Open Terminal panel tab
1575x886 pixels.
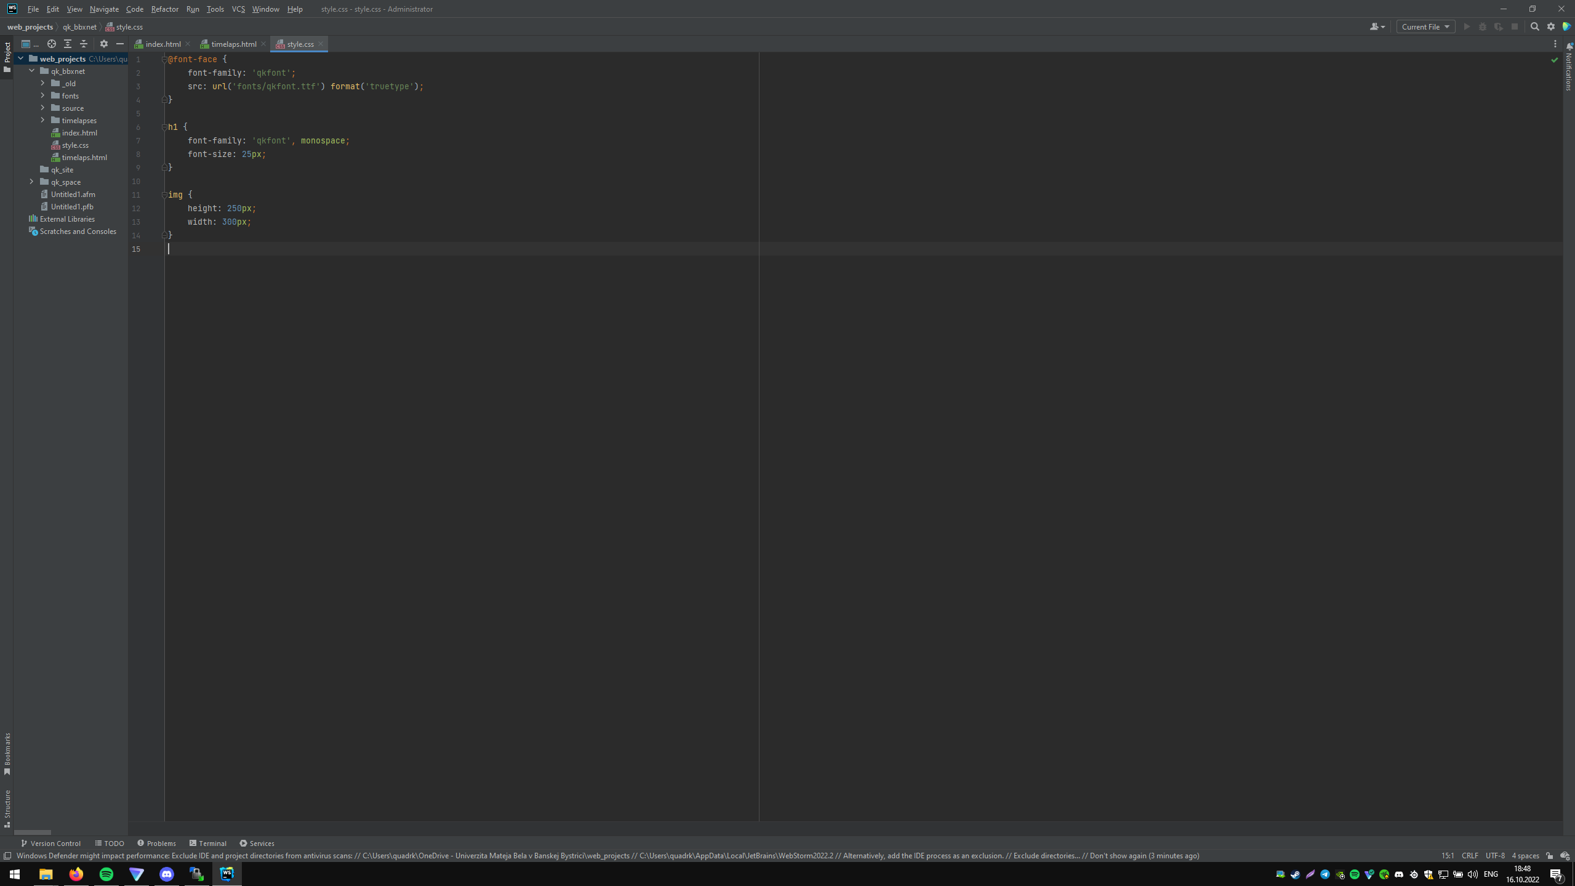[209, 843]
